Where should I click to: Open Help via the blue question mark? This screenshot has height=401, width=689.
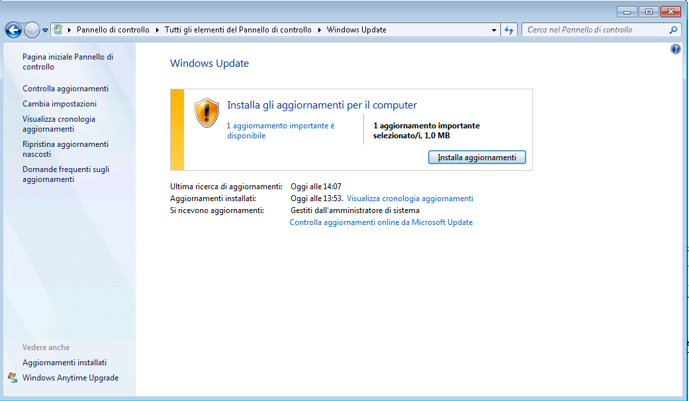[x=675, y=49]
